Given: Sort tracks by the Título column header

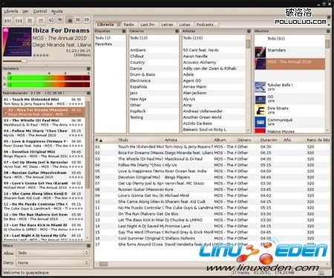Looking at the screenshot, I should click(x=123, y=140).
